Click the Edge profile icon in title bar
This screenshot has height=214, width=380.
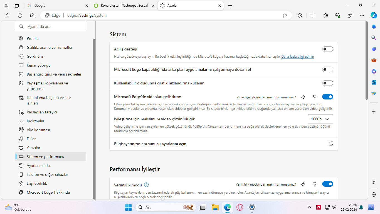(x=6, y=6)
